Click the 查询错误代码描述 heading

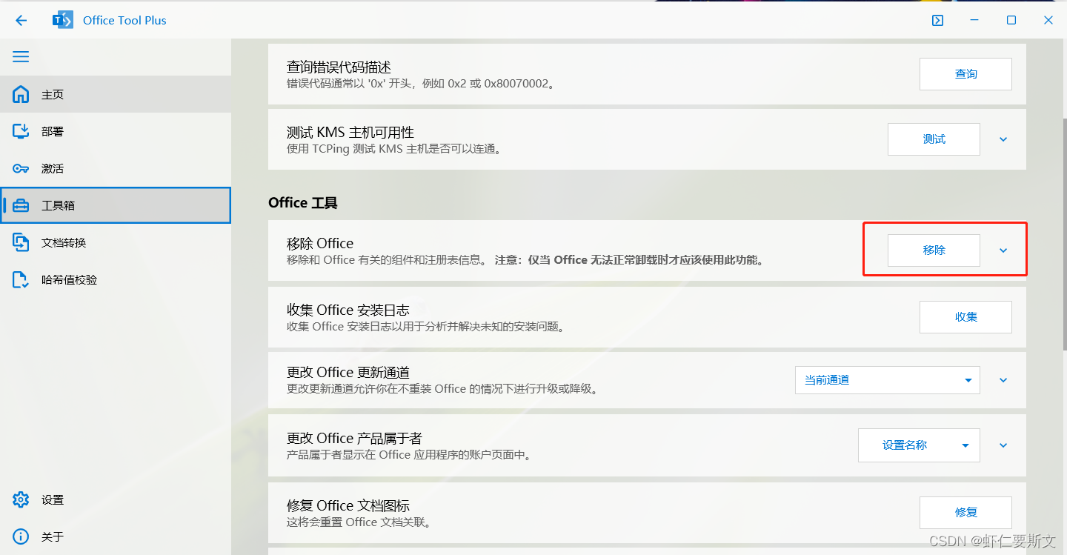click(x=339, y=67)
